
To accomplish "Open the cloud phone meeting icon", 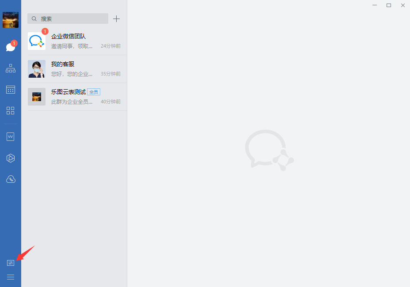I will pyautogui.click(x=11, y=179).
